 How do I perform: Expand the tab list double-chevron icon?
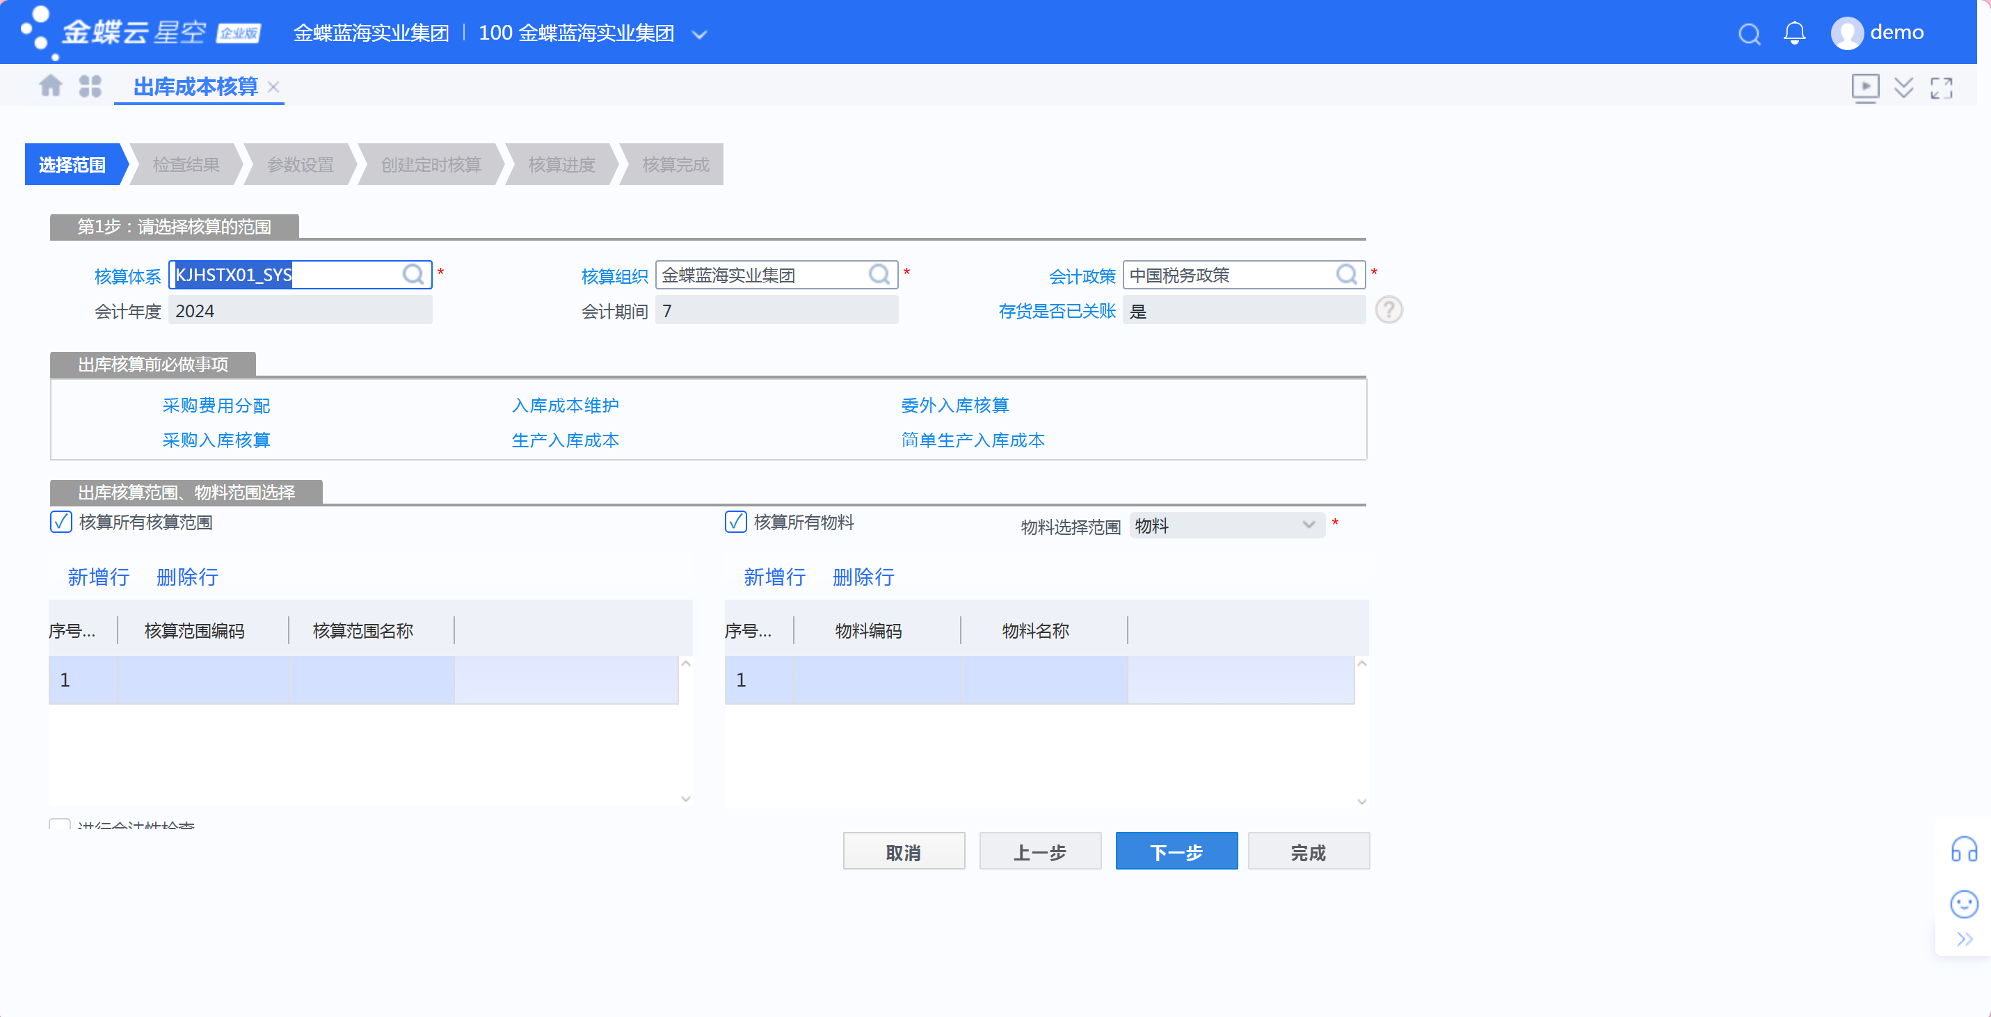[1903, 88]
